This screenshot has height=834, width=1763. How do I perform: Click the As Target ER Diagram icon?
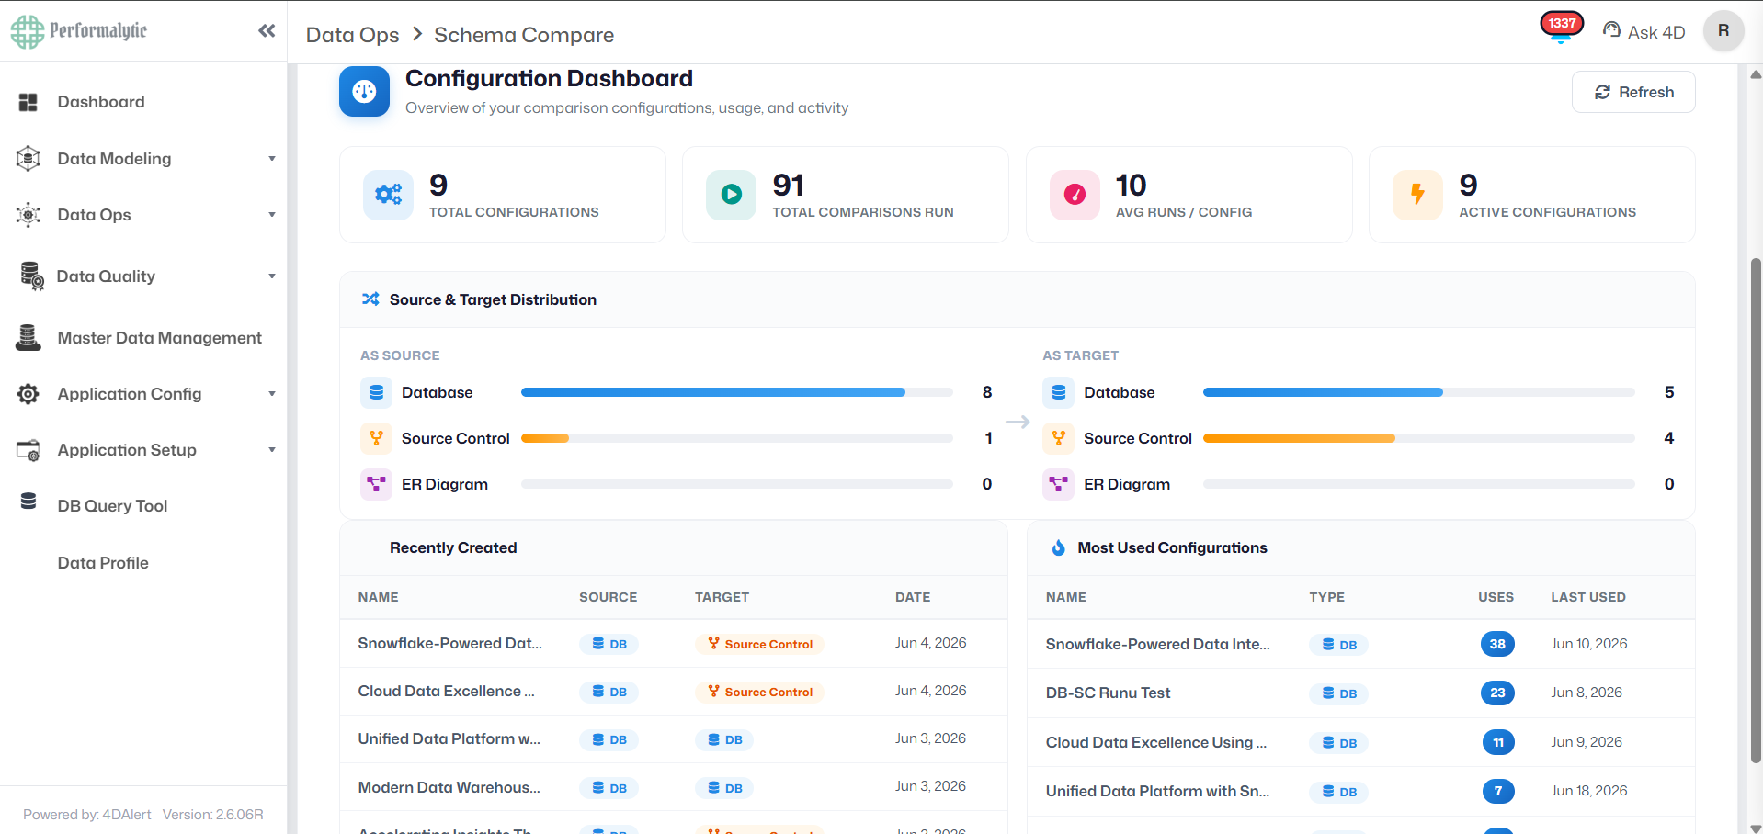(x=1059, y=483)
